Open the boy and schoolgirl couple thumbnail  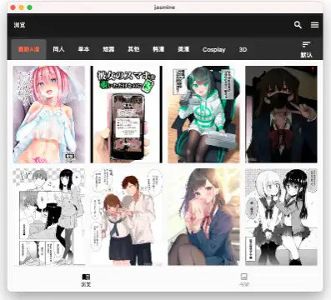[127, 217]
